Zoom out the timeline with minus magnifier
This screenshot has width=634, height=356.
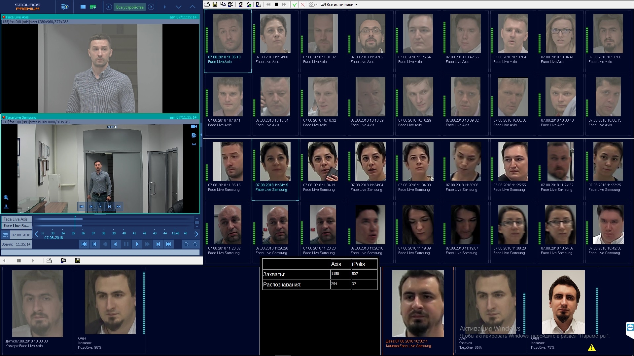(x=186, y=244)
